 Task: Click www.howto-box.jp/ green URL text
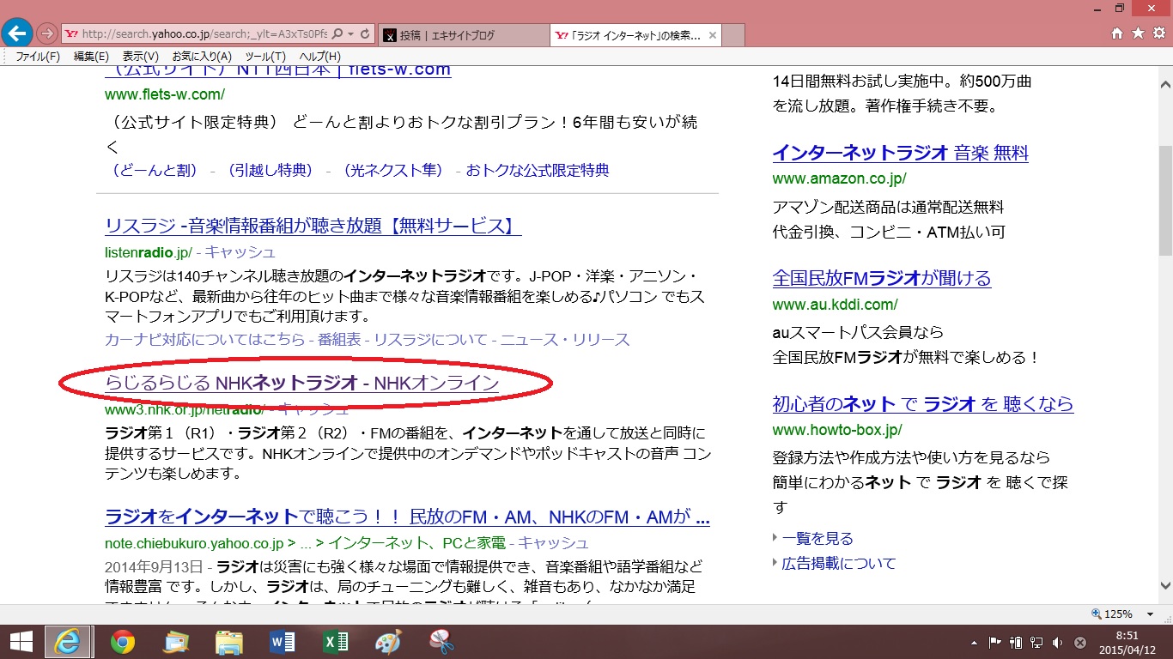pos(837,430)
